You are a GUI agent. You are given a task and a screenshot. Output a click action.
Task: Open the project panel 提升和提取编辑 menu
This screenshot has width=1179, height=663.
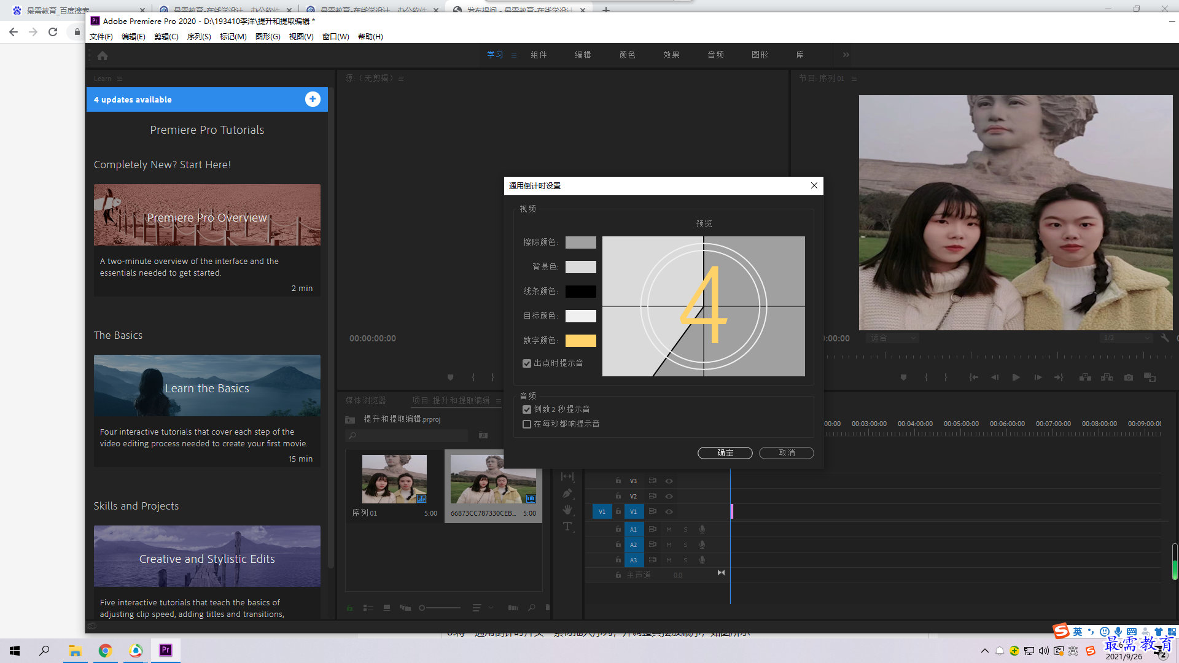[x=498, y=401]
